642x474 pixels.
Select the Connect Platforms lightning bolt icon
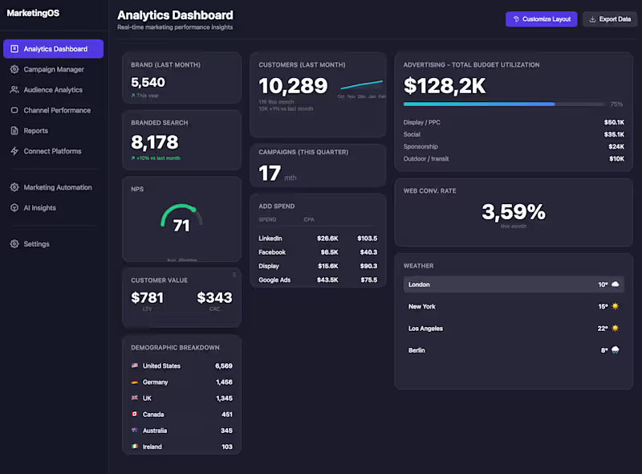(14, 150)
